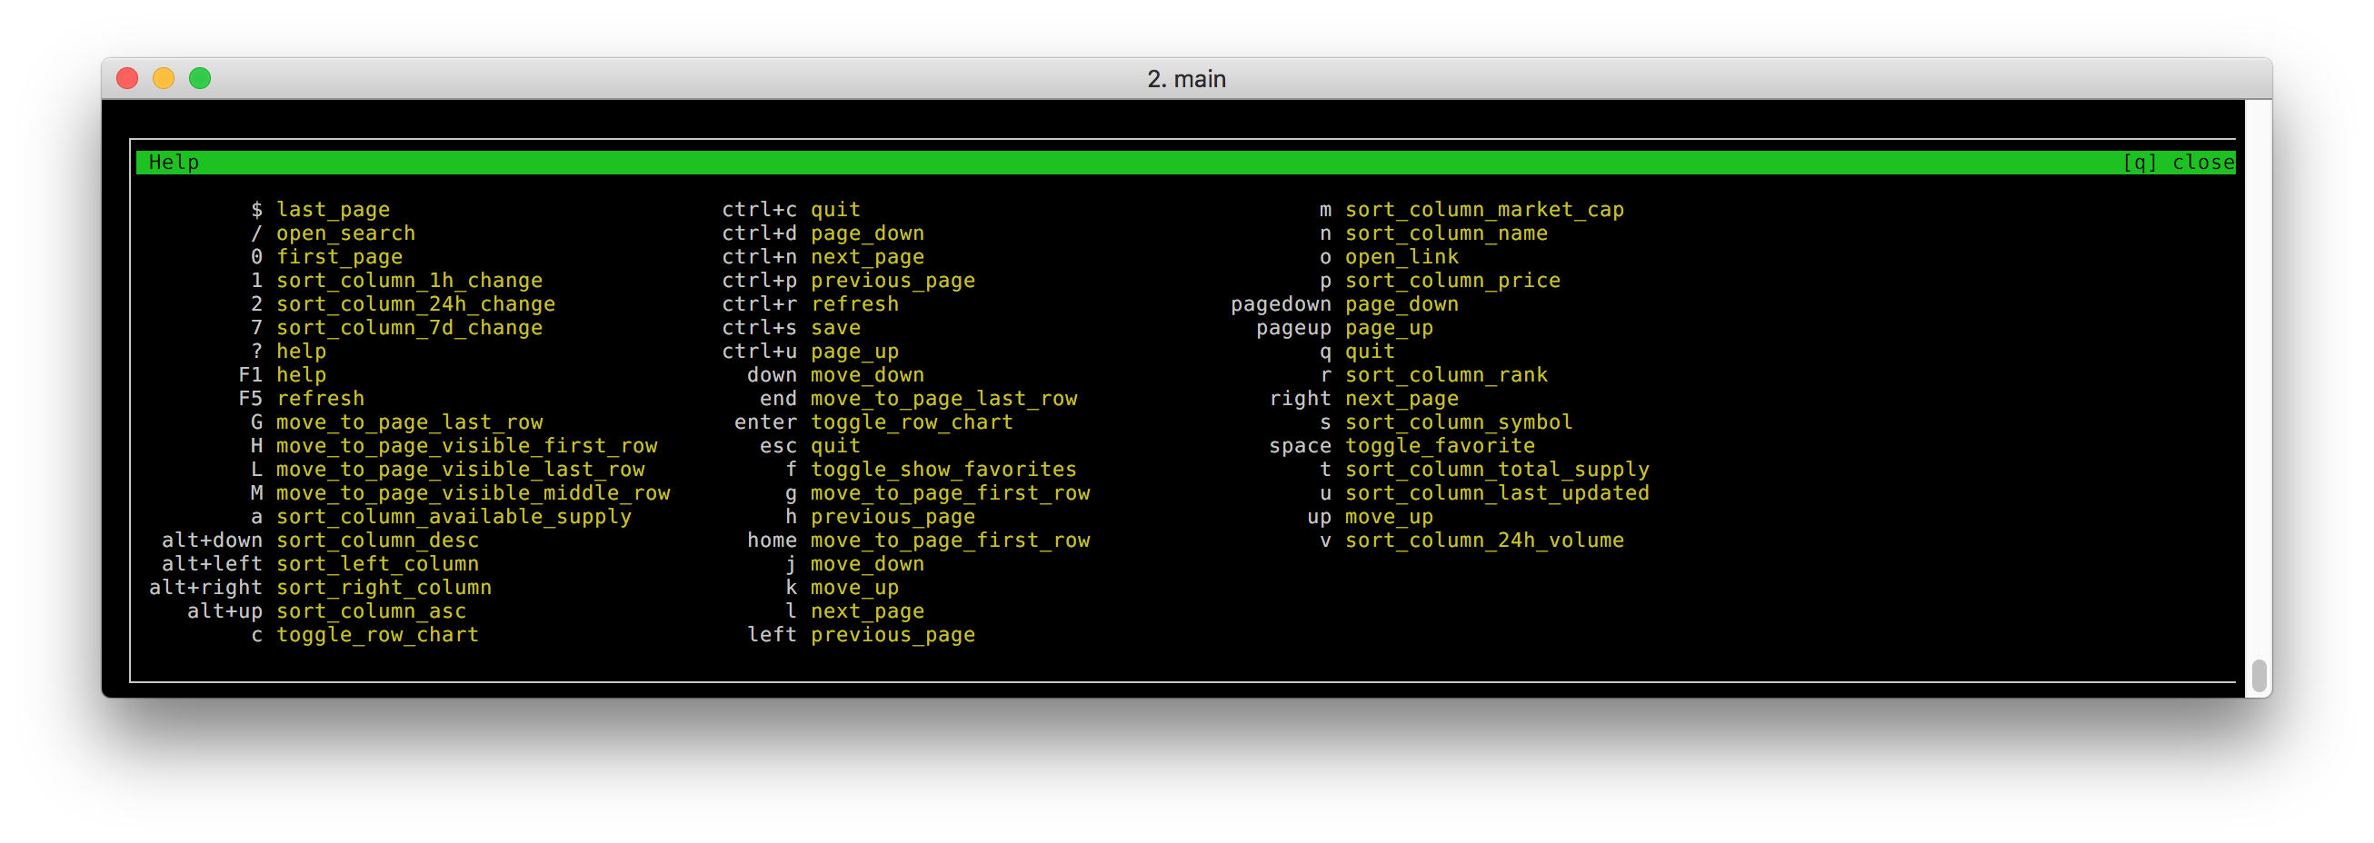Screen dimensions: 2374x843
Task: Click 'toggle_show_favorites' entry
Action: click(x=943, y=470)
